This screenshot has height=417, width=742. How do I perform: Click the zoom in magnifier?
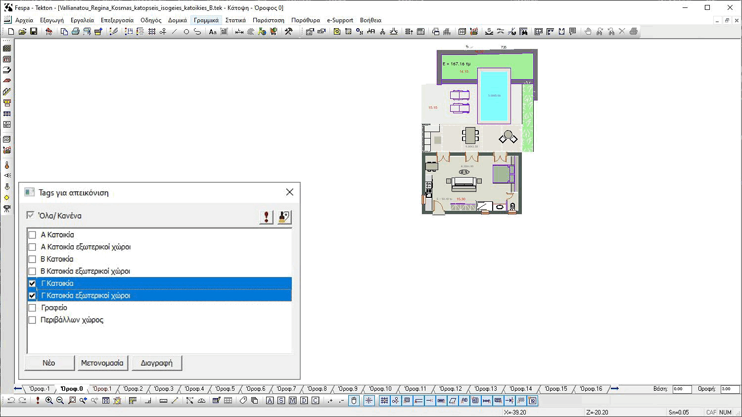(49, 401)
